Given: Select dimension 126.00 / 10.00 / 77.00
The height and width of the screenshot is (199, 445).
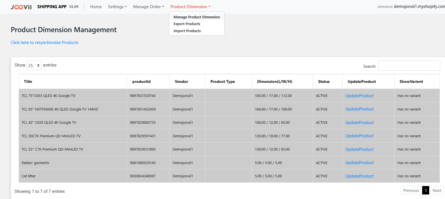Looking at the screenshot, I should (272, 136).
